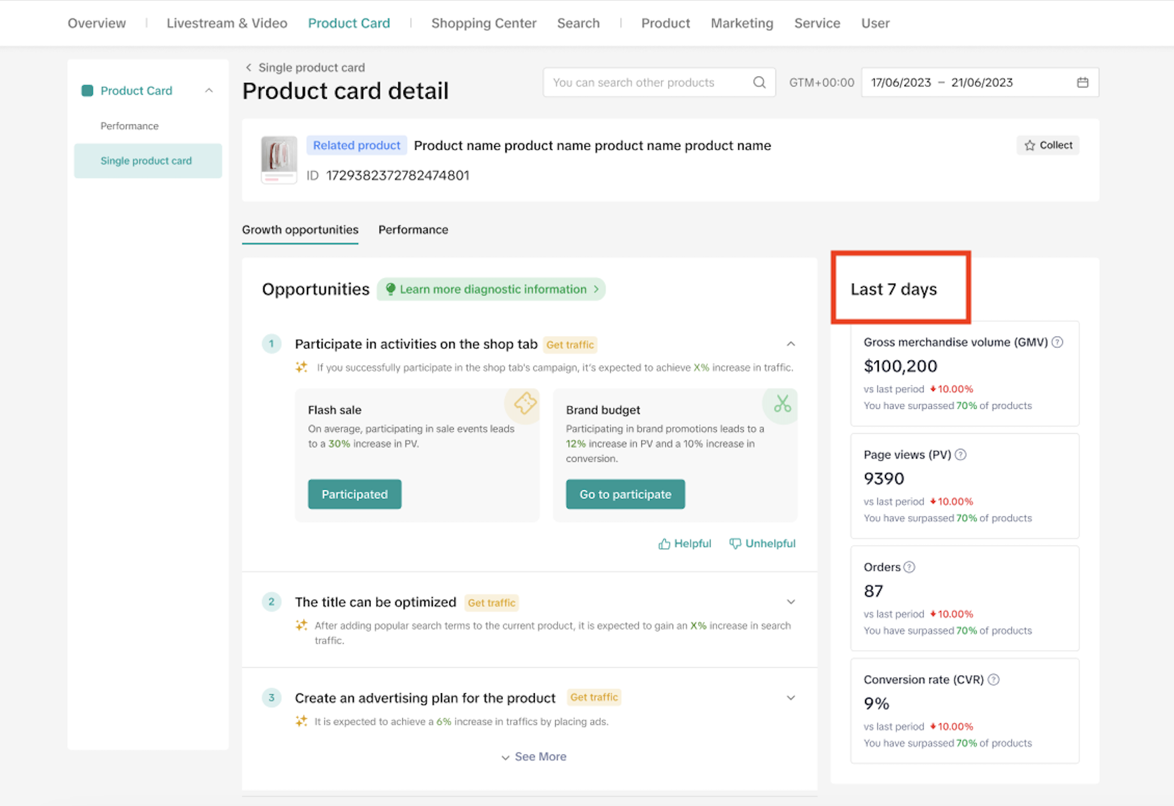Screen dimensions: 1174x806
Task: Click the product thumbnail image
Action: (x=279, y=159)
